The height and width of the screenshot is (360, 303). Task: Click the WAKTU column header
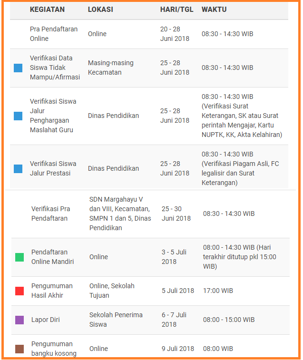click(214, 10)
